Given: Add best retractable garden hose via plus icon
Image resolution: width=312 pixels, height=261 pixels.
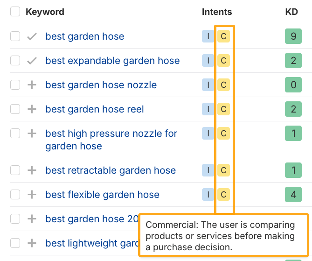Looking at the screenshot, I should (x=32, y=170).
